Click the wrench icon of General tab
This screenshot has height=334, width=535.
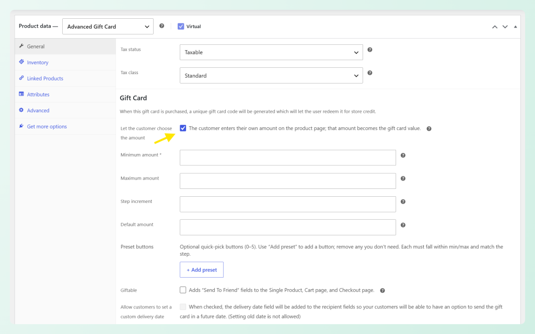coord(21,46)
